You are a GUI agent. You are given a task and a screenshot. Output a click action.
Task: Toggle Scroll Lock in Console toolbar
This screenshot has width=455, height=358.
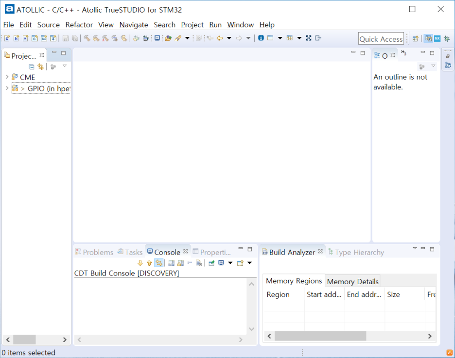(180, 263)
